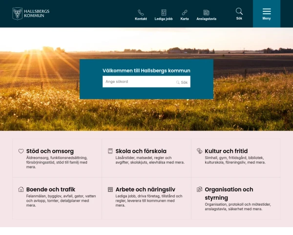Open the Anslagstavla icon in header

coord(206,13)
